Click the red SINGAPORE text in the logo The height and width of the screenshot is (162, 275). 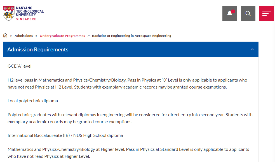pos(26,19)
